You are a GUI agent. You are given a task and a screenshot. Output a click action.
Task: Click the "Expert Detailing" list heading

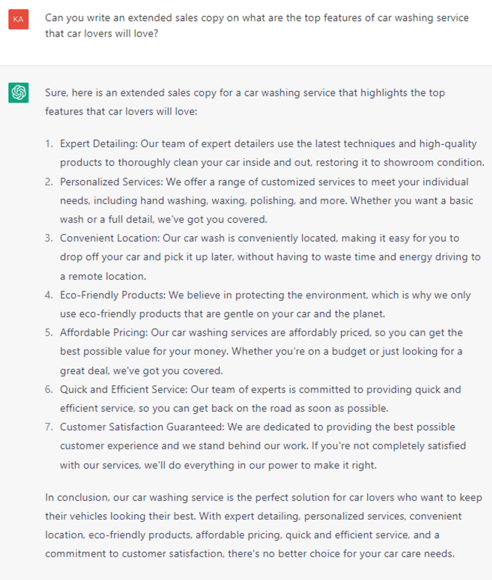tap(99, 144)
